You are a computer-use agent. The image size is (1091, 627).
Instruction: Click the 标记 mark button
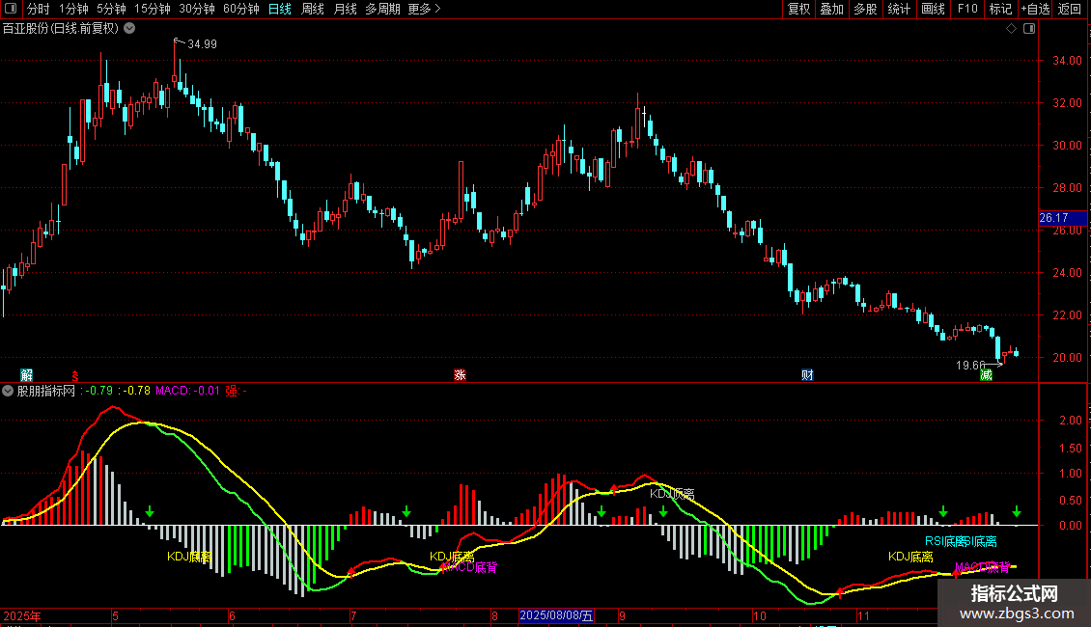pyautogui.click(x=1000, y=9)
